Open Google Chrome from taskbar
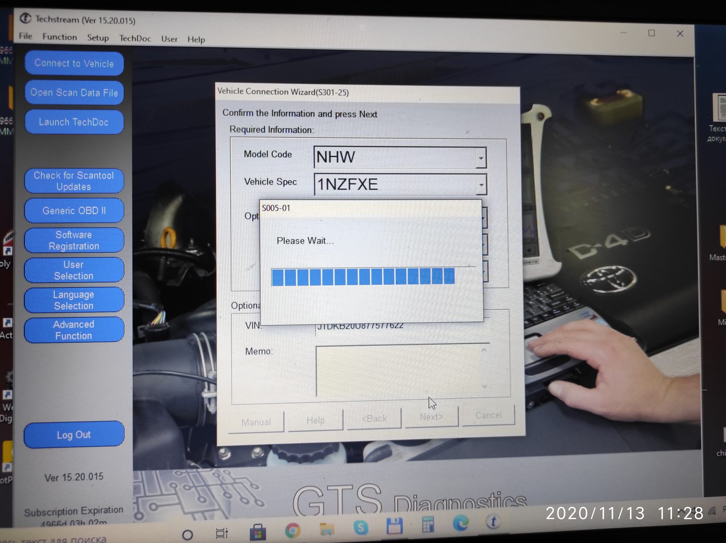The image size is (726, 543). (292, 530)
